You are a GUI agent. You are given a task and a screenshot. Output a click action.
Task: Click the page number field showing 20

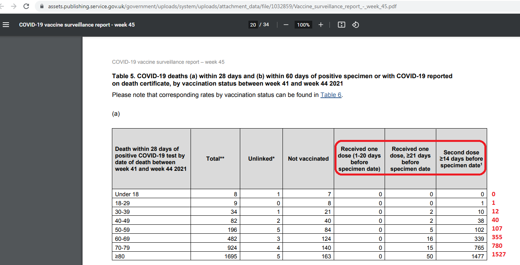[x=253, y=25]
